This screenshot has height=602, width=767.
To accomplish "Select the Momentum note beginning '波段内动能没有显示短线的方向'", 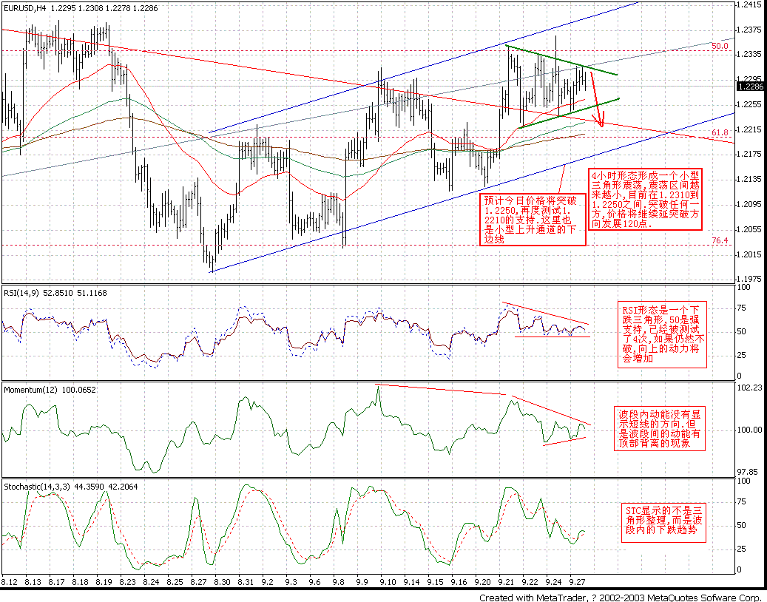I will 659,428.
